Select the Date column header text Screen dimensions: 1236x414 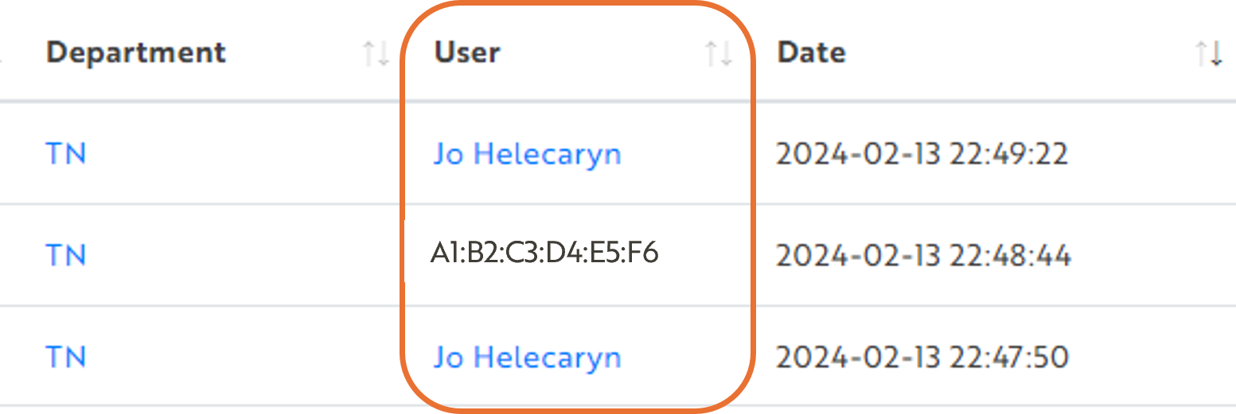[811, 52]
